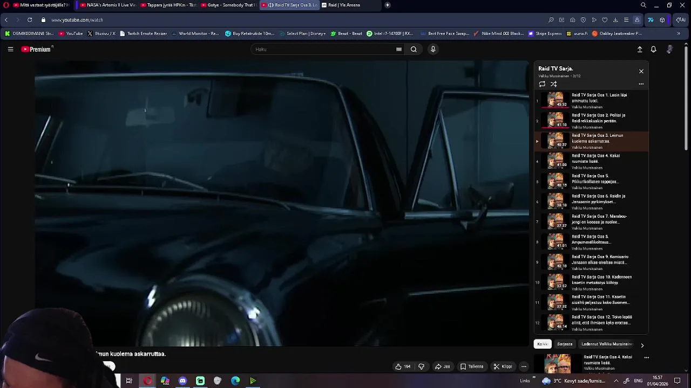The width and height of the screenshot is (691, 388).
Task: Play Osa 6 Raidin ja Janssonin pyrkimykset
Action: click(591, 202)
